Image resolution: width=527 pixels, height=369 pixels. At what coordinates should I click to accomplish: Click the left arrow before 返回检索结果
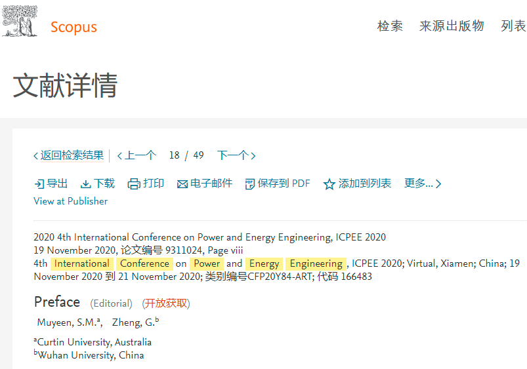pos(36,156)
